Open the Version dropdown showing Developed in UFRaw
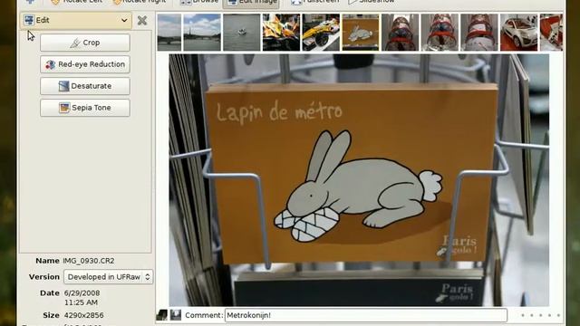Viewport: 580px width, 326px height. [x=109, y=277]
